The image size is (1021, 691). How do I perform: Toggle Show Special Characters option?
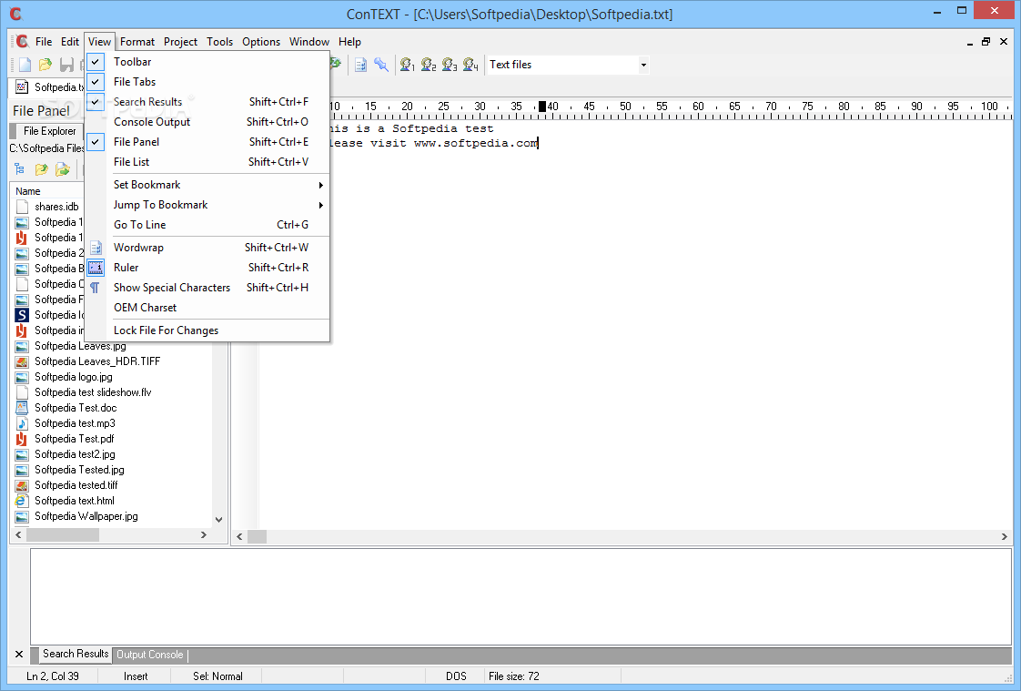coord(207,288)
